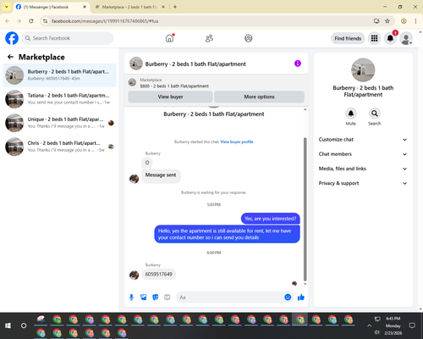
Task: Select the Messenger | Facebook tab
Action: [51, 7]
